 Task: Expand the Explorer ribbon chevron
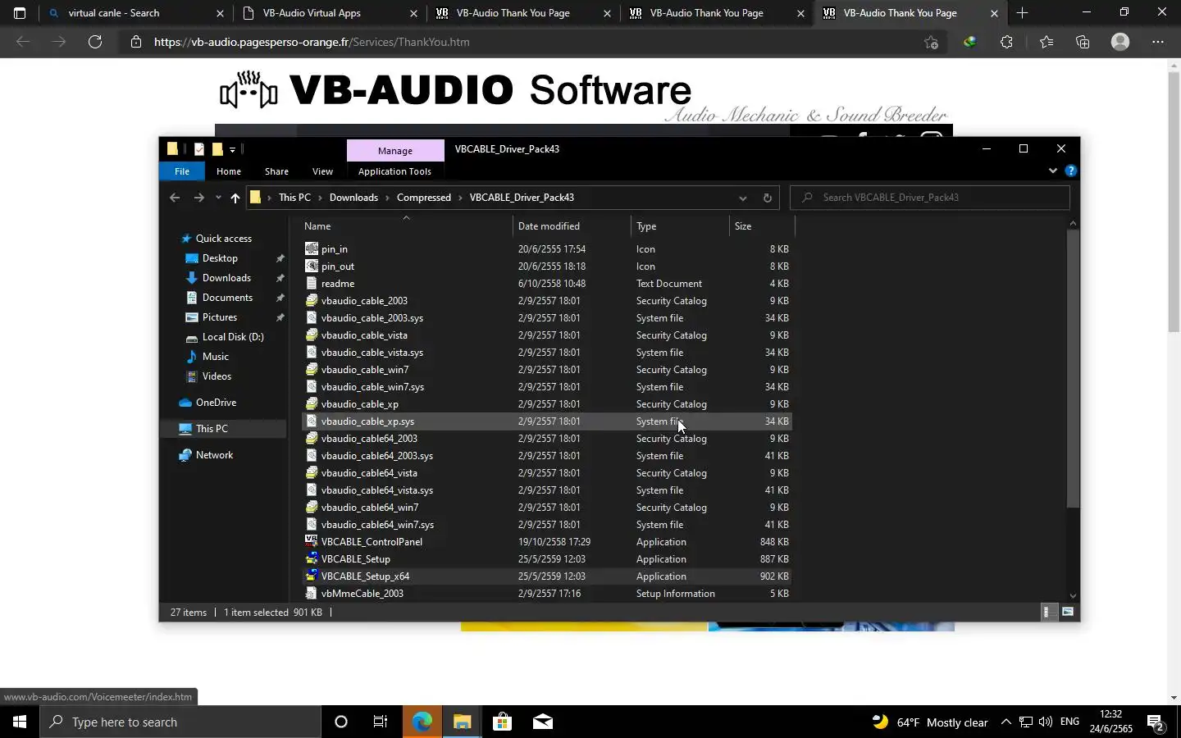(x=1053, y=171)
